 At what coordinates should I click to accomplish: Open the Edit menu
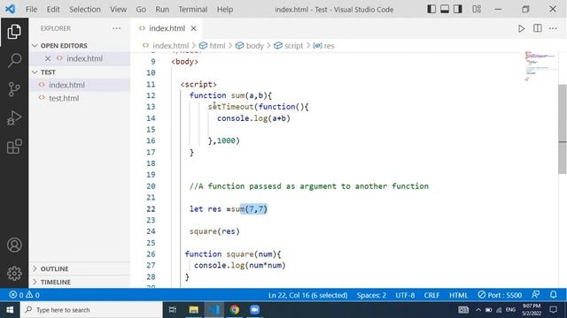pos(53,10)
